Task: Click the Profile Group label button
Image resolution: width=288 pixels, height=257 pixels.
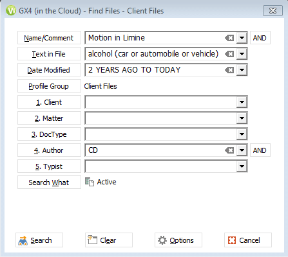Action: tap(49, 86)
